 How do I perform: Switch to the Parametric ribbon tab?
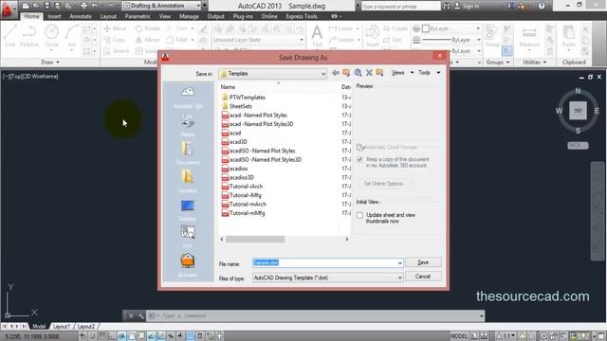tap(138, 16)
